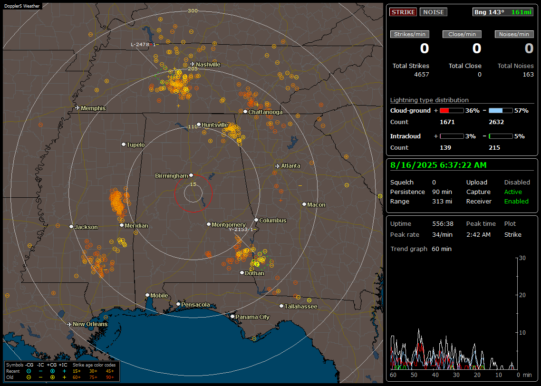Click the Meridian city marker dot
This screenshot has width=541, height=386.
pyautogui.click(x=121, y=225)
